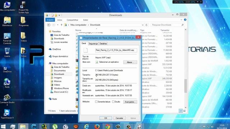The width and height of the screenshot is (230, 129).
Task: Click Meu computador in address breadcrumb
Action: click(78, 25)
